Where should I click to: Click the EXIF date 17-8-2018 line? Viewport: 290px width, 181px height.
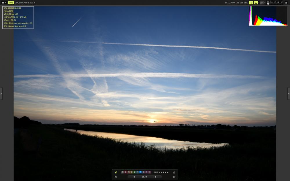[12, 8]
